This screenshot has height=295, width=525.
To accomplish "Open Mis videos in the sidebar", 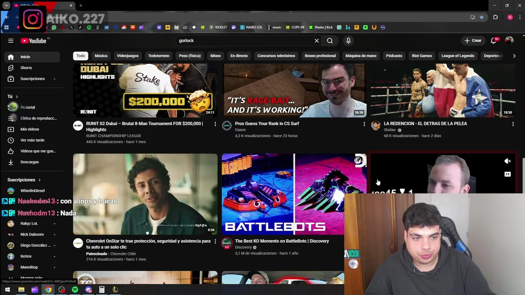I will pyautogui.click(x=32, y=129).
